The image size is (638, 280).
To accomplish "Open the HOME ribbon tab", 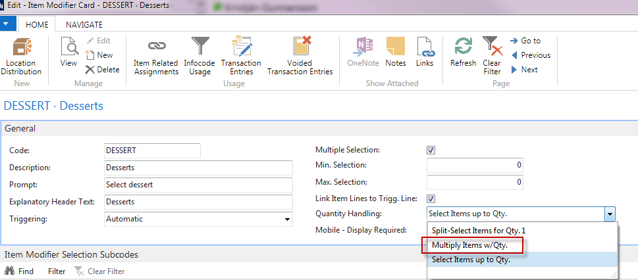I will [x=37, y=24].
